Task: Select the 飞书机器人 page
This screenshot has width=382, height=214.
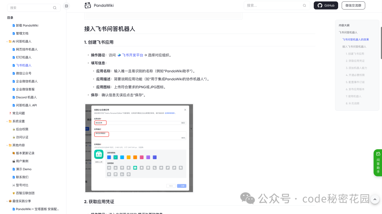Action: (x=24, y=65)
